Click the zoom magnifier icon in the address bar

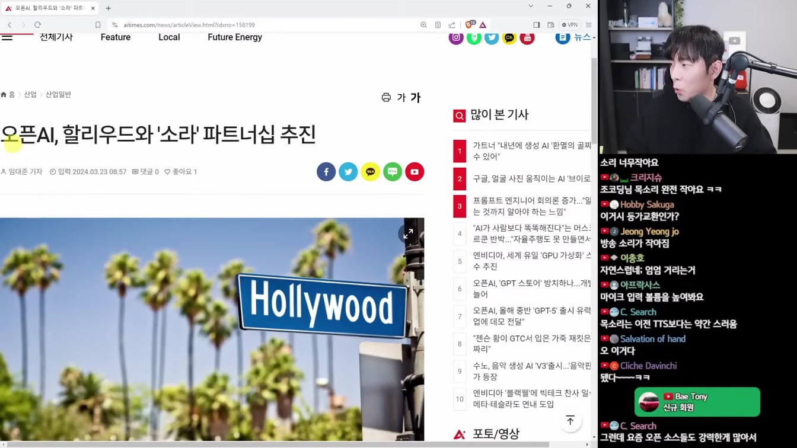(423, 25)
